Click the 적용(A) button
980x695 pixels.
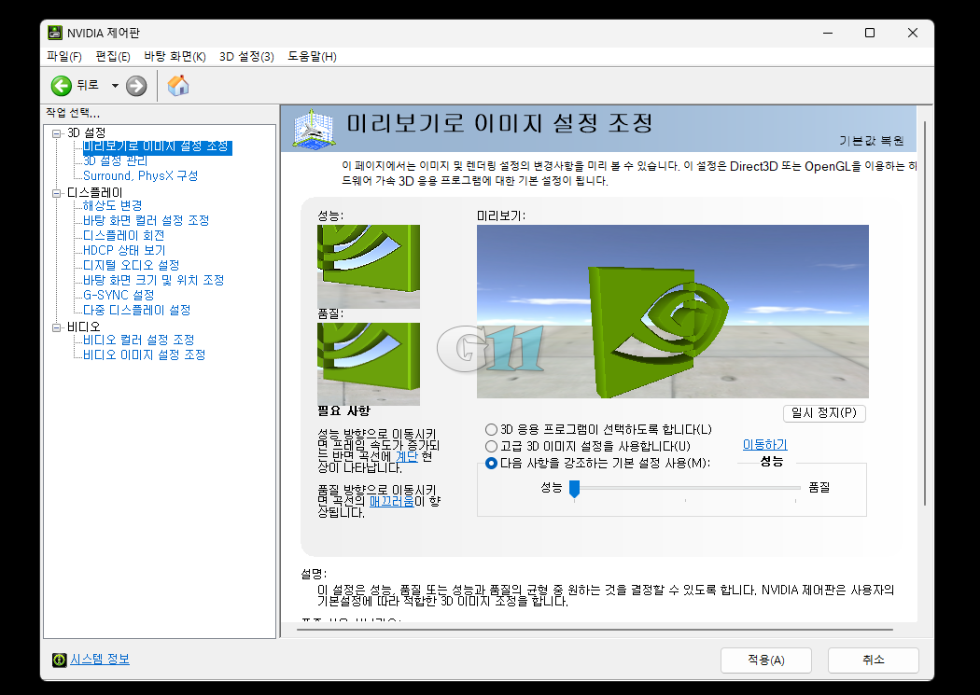pyautogui.click(x=766, y=660)
